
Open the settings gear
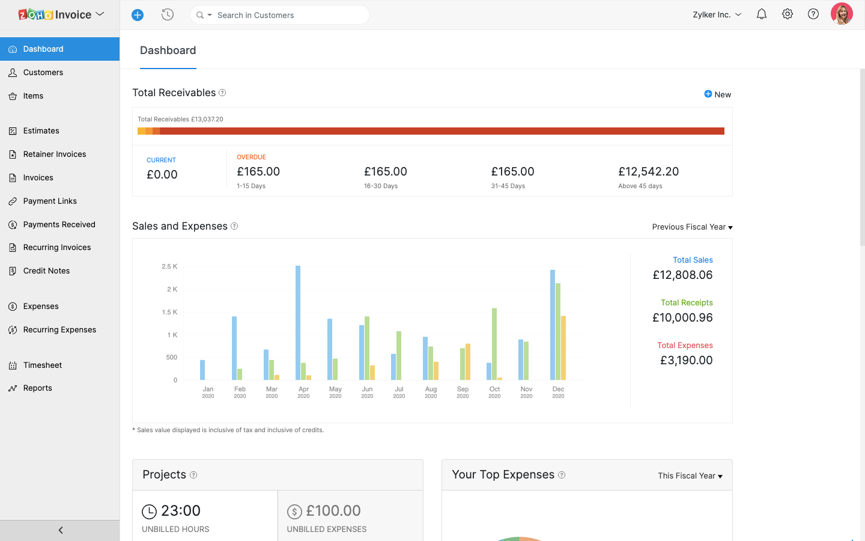click(x=787, y=13)
